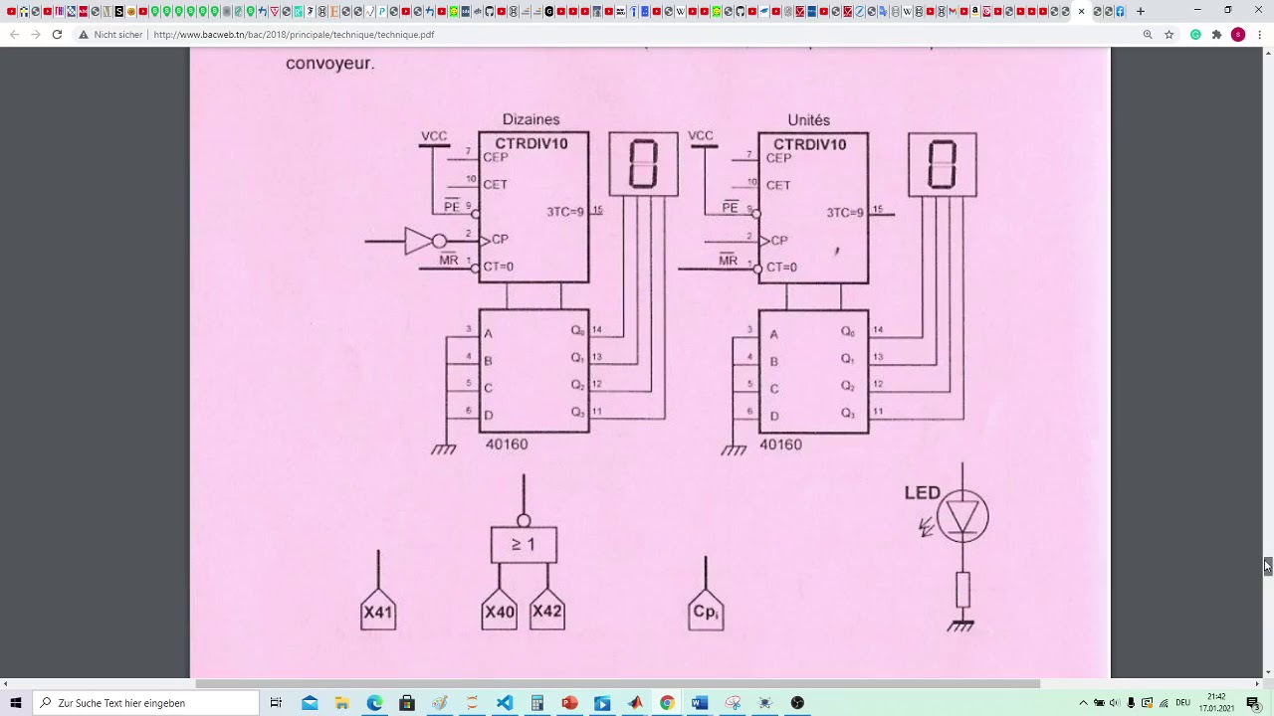Open the Calculator from taskbar
Image resolution: width=1274 pixels, height=716 pixels.
[x=536, y=703]
